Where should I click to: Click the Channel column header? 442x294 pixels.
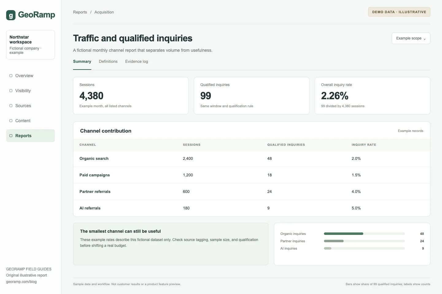pos(88,145)
